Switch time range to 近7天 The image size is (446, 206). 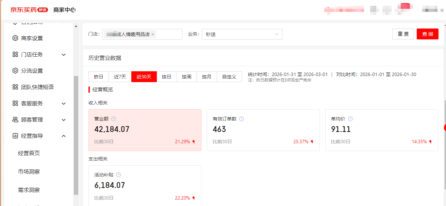pyautogui.click(x=120, y=77)
